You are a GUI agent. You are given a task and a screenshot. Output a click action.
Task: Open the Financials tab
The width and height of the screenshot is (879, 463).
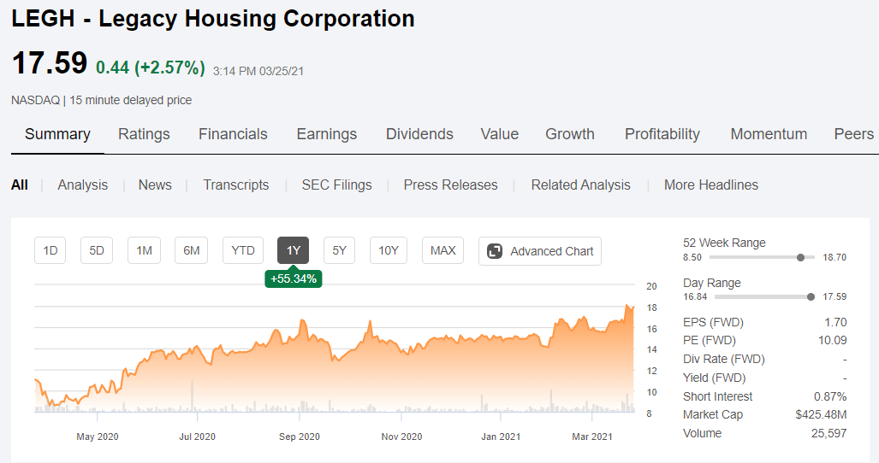pyautogui.click(x=233, y=134)
